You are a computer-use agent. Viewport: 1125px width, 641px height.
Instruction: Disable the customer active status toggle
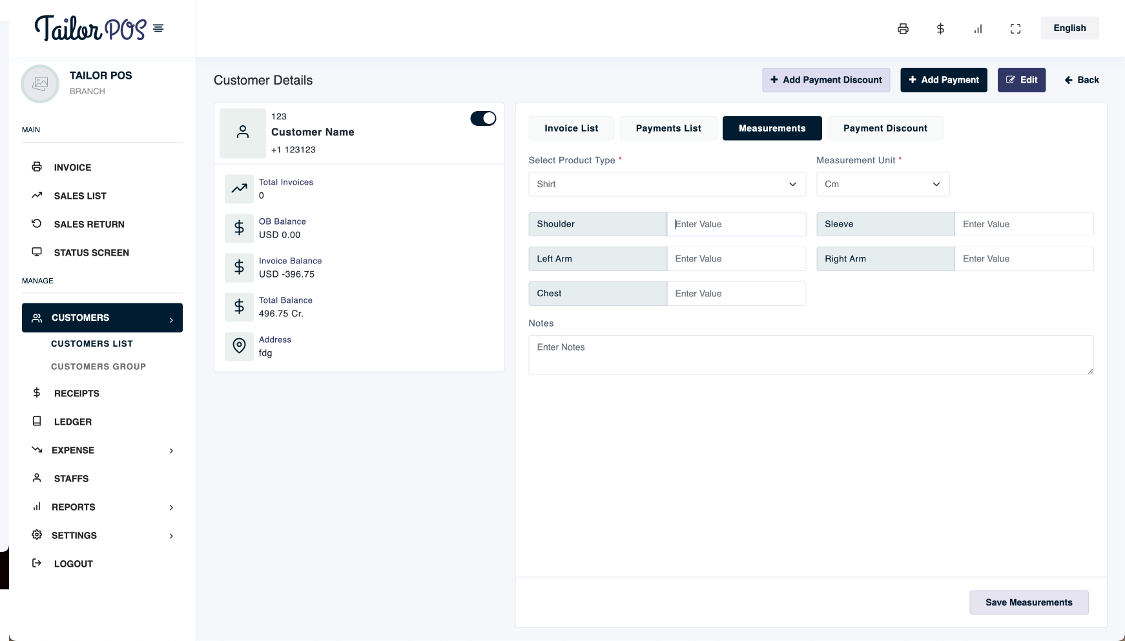[483, 119]
